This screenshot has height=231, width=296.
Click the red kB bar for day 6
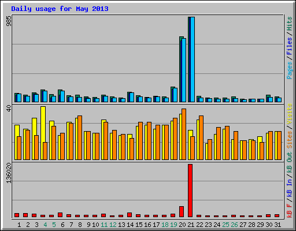[x=60, y=215]
